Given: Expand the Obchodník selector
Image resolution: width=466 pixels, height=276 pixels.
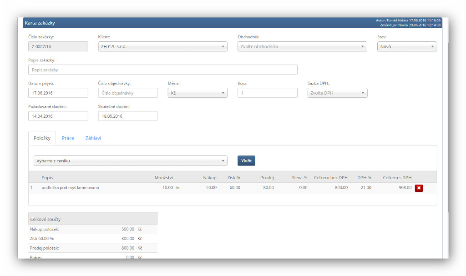Looking at the screenshot, I should coord(302,46).
